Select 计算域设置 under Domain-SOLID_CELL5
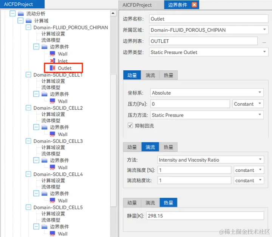This screenshot has width=272, height=237. tap(53, 214)
